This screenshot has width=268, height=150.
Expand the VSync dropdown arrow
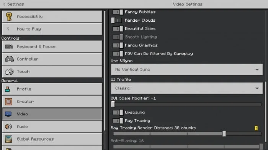pos(257,70)
